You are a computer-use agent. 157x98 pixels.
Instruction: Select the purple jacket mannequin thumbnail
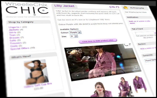coord(139,84)
